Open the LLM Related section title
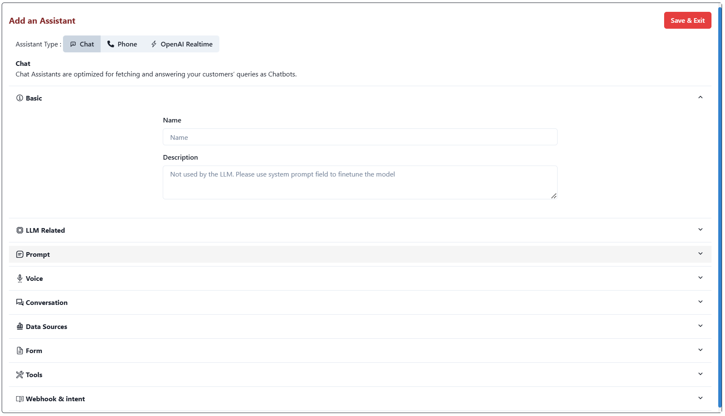The height and width of the screenshot is (416, 725). 45,230
